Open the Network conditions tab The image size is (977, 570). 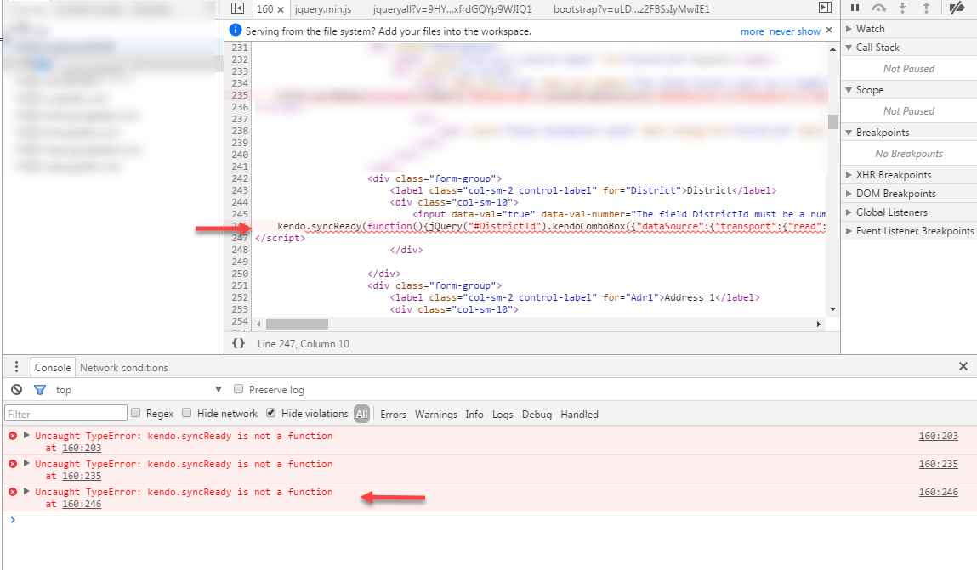coord(124,367)
